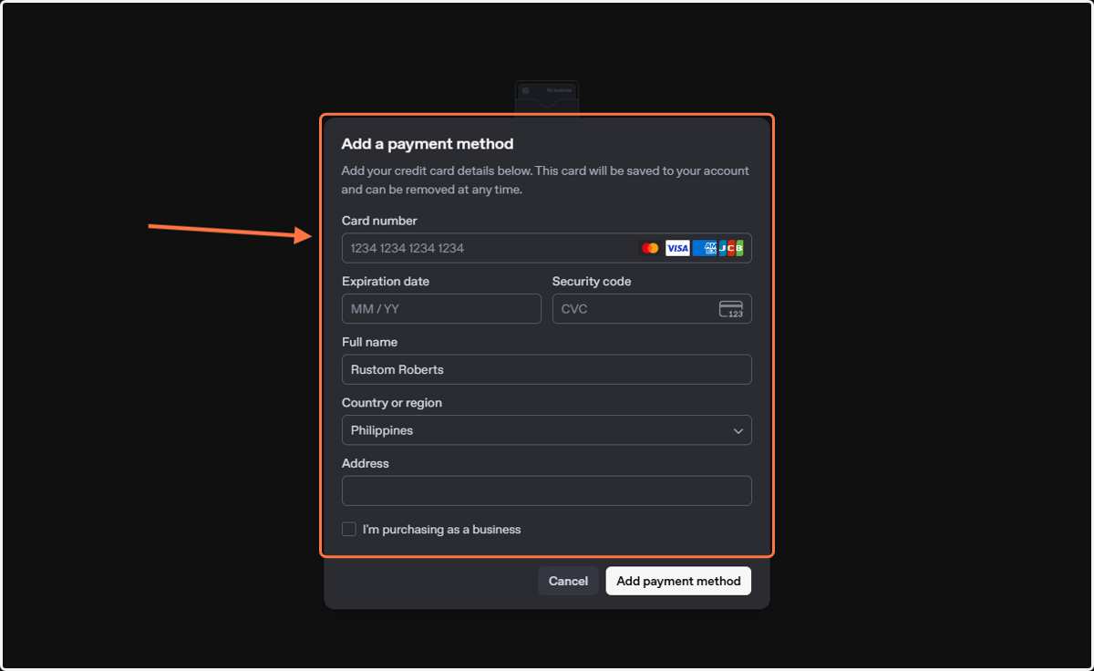Click the Full name label

pyautogui.click(x=369, y=342)
